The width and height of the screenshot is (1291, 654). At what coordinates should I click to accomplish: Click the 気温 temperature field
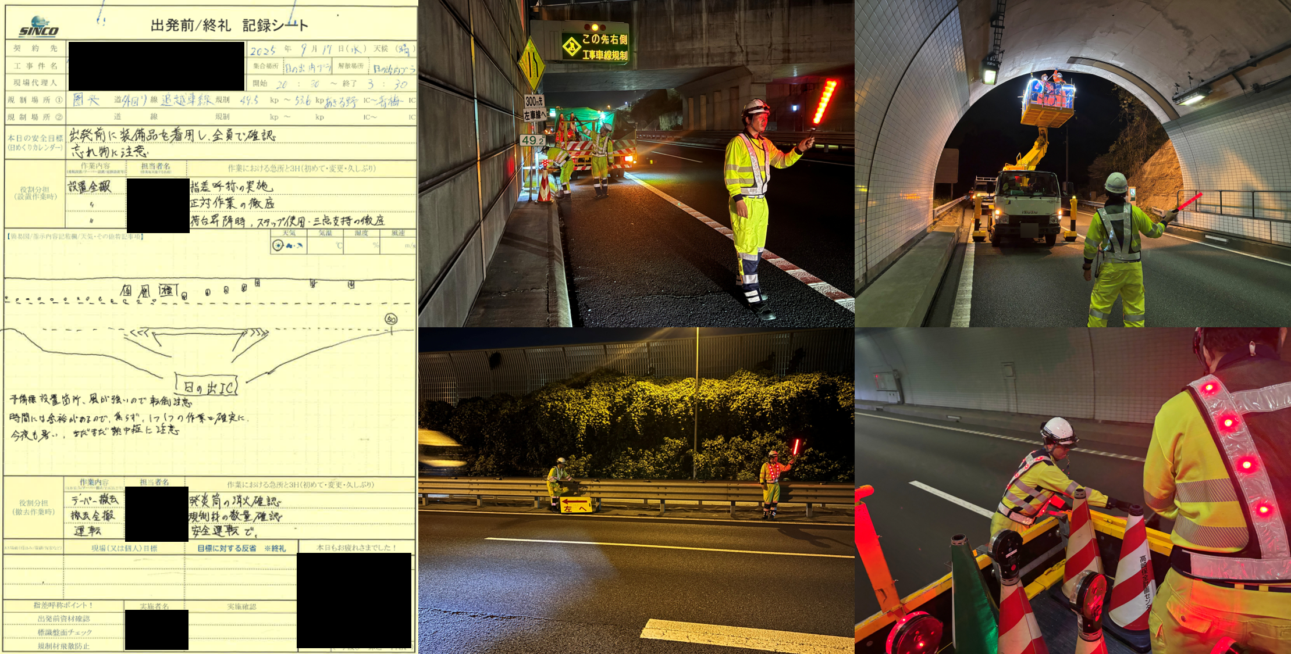point(325,245)
